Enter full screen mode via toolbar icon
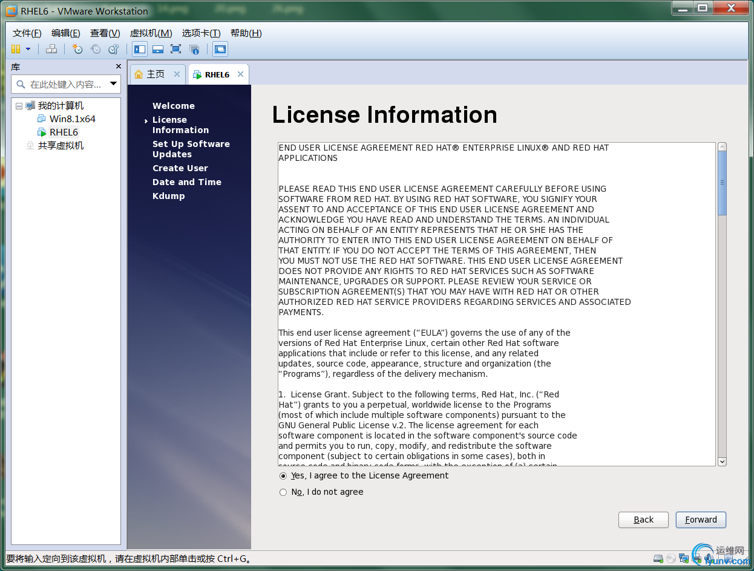 [x=175, y=49]
